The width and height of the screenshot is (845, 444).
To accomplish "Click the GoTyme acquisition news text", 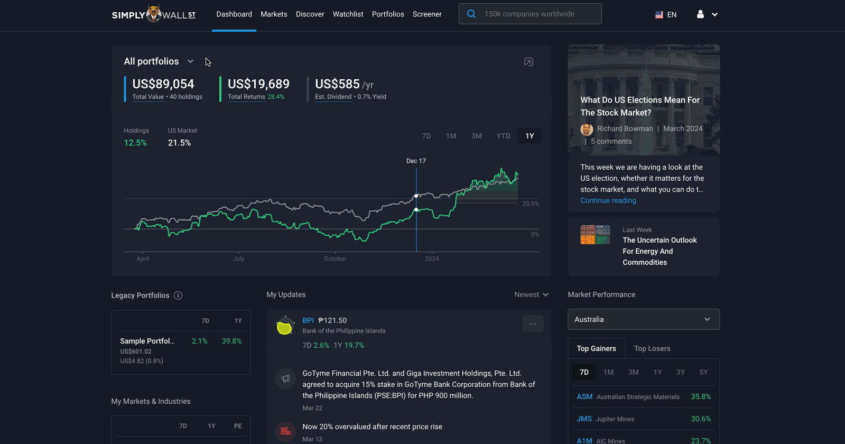I will (x=419, y=384).
